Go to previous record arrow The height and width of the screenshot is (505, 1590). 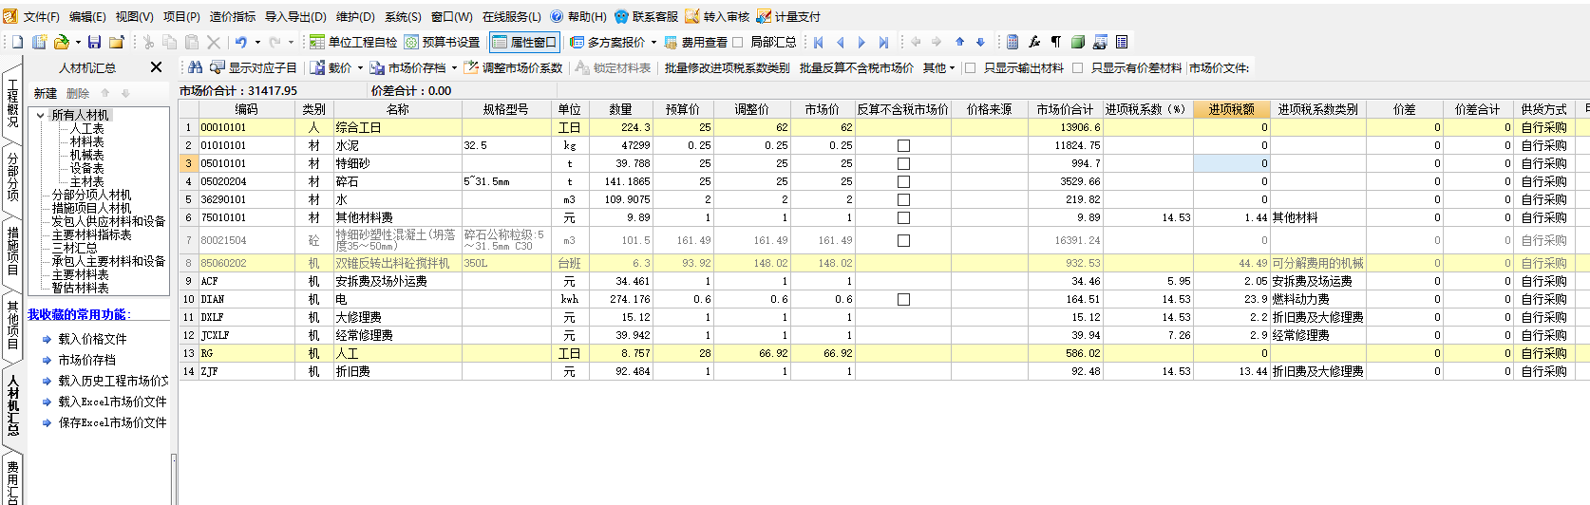pyautogui.click(x=840, y=42)
